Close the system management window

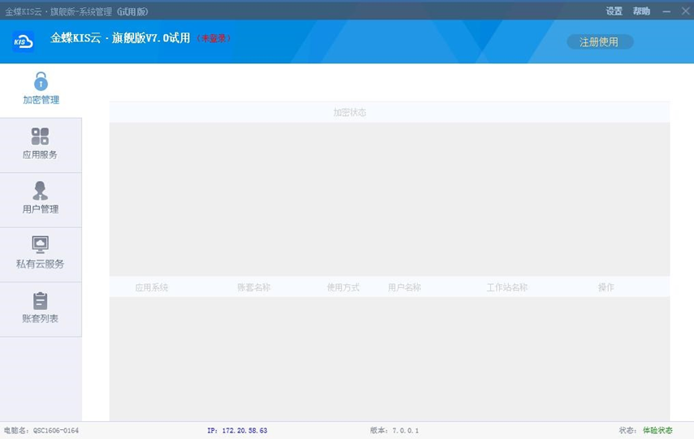pos(685,11)
